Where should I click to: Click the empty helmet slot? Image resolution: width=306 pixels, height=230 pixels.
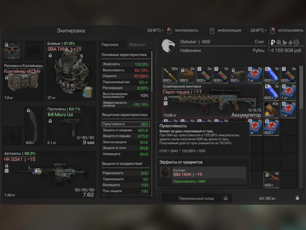click(34, 50)
